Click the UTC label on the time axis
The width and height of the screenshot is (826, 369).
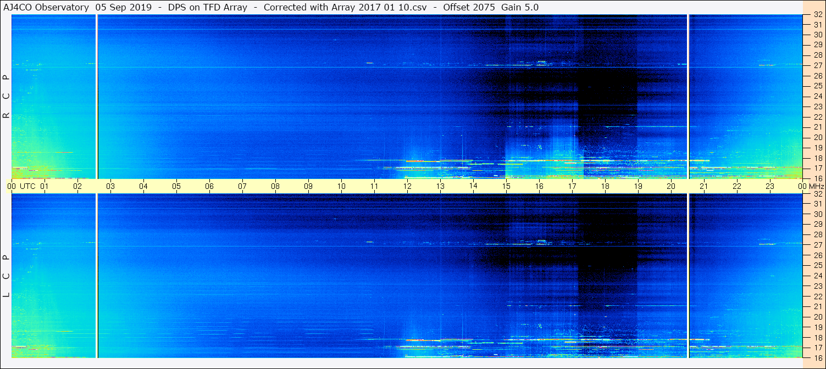tap(27, 186)
